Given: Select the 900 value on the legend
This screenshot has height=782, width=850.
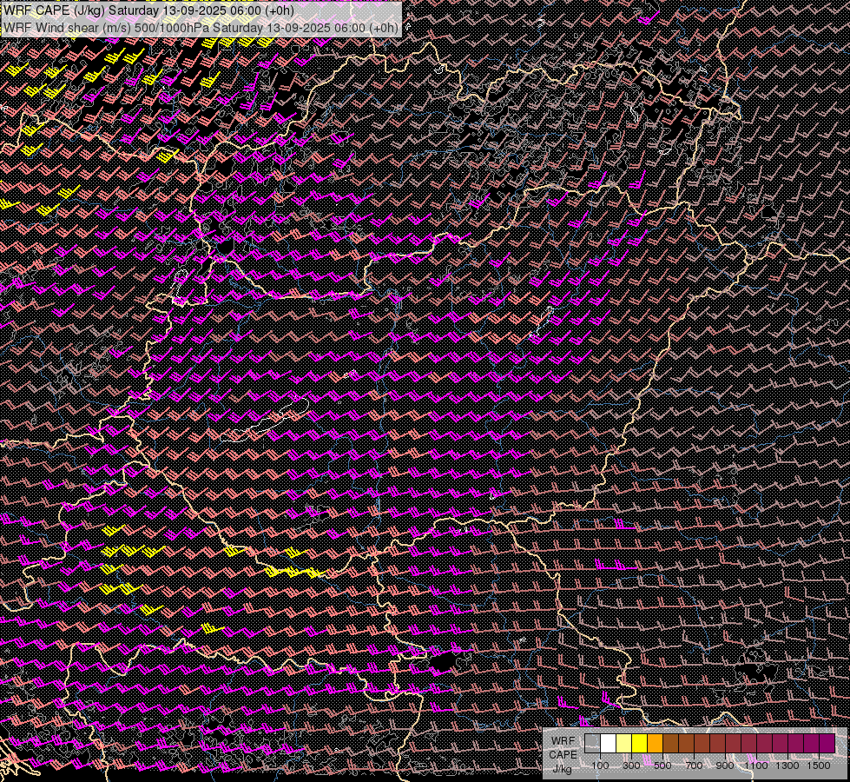Looking at the screenshot, I should [x=725, y=765].
